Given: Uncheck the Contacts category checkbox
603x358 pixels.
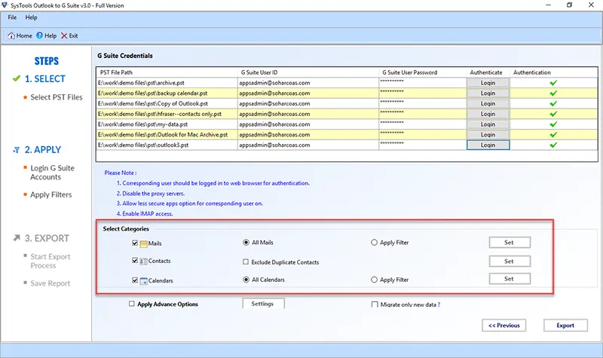Looking at the screenshot, I should point(135,261).
